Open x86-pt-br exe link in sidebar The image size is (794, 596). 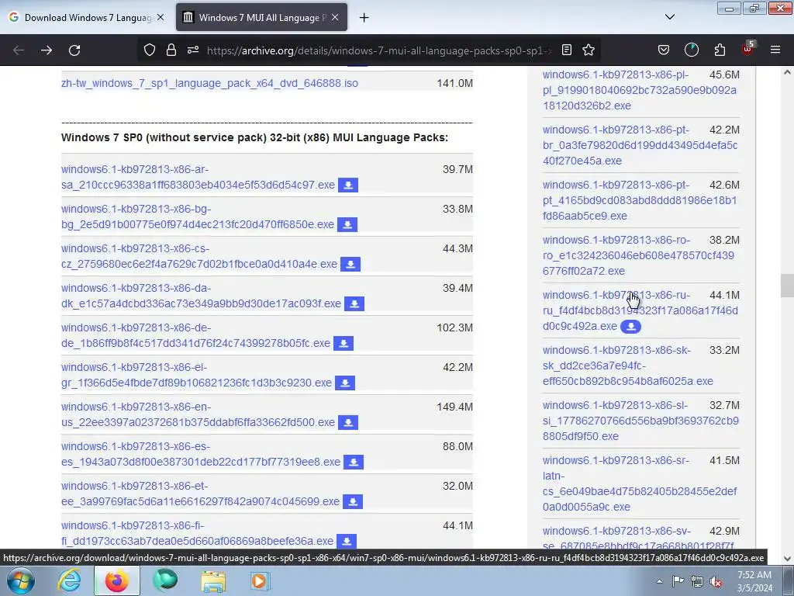click(640, 145)
